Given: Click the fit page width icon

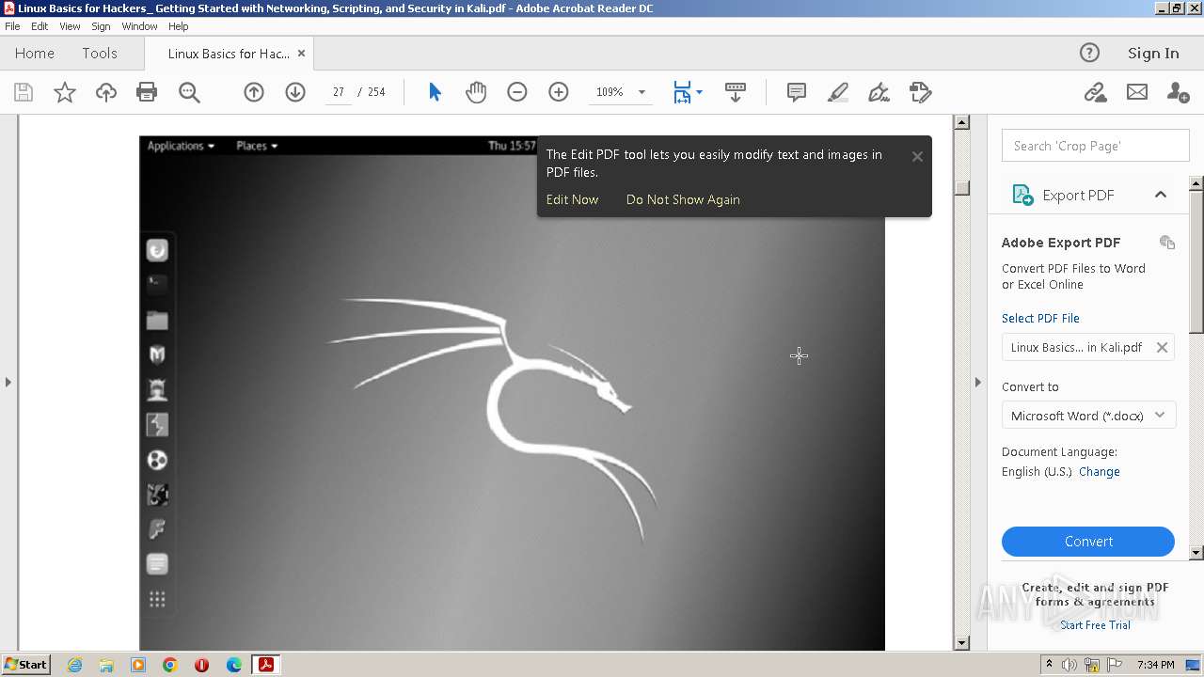Looking at the screenshot, I should point(682,92).
